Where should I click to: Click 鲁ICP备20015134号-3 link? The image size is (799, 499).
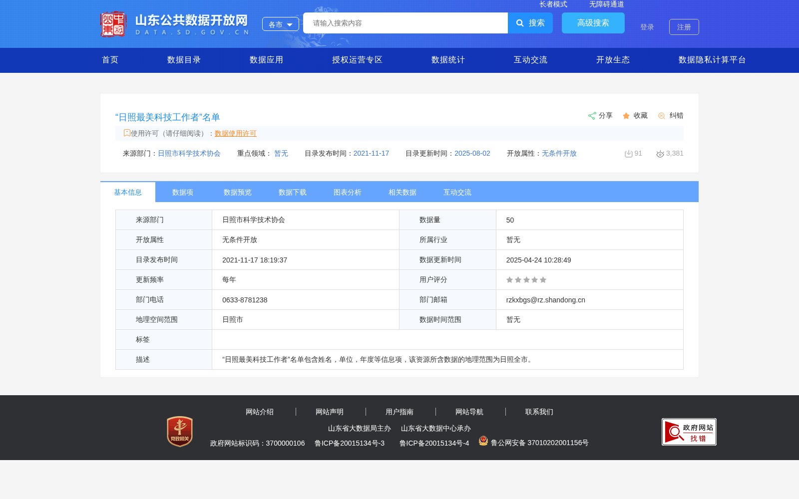tap(350, 443)
